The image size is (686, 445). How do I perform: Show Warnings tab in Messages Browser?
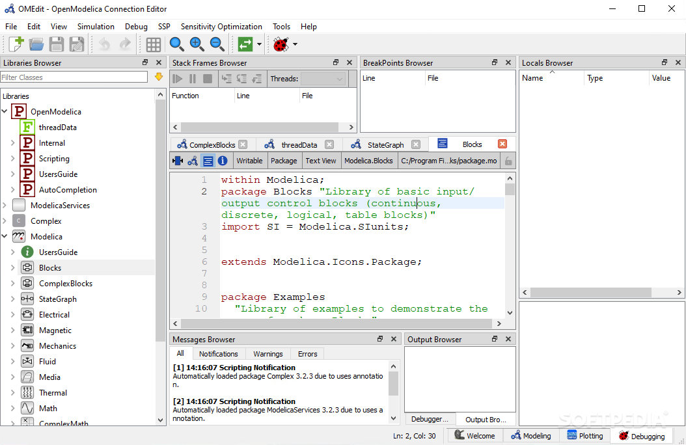[268, 354]
